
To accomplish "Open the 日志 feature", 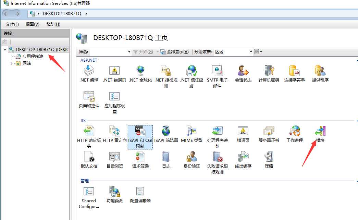I will [x=166, y=160].
